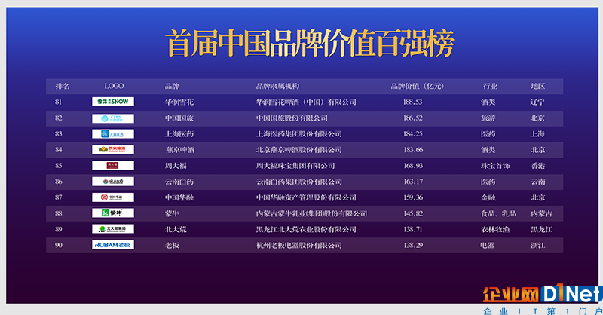
Task: Click brand value 184.25
Action: 412,134
